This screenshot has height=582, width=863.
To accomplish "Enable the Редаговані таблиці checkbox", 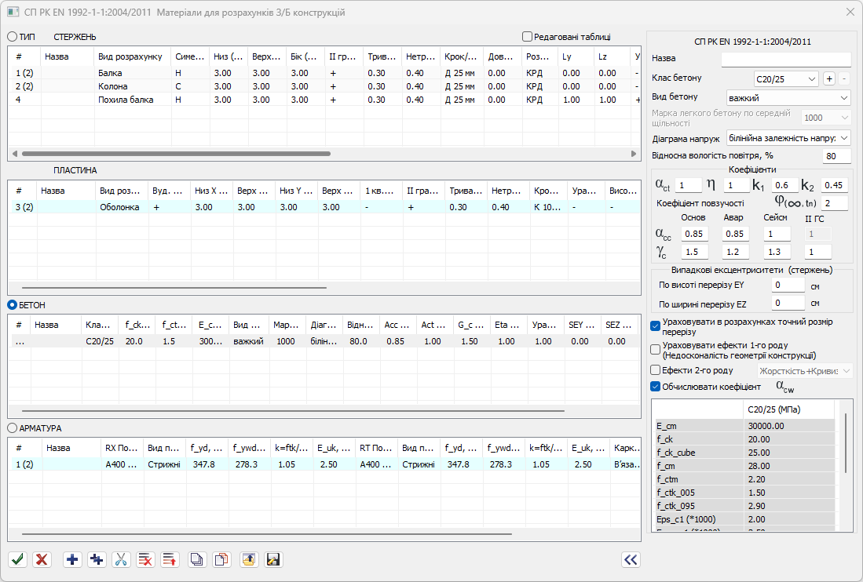I will click(x=527, y=36).
